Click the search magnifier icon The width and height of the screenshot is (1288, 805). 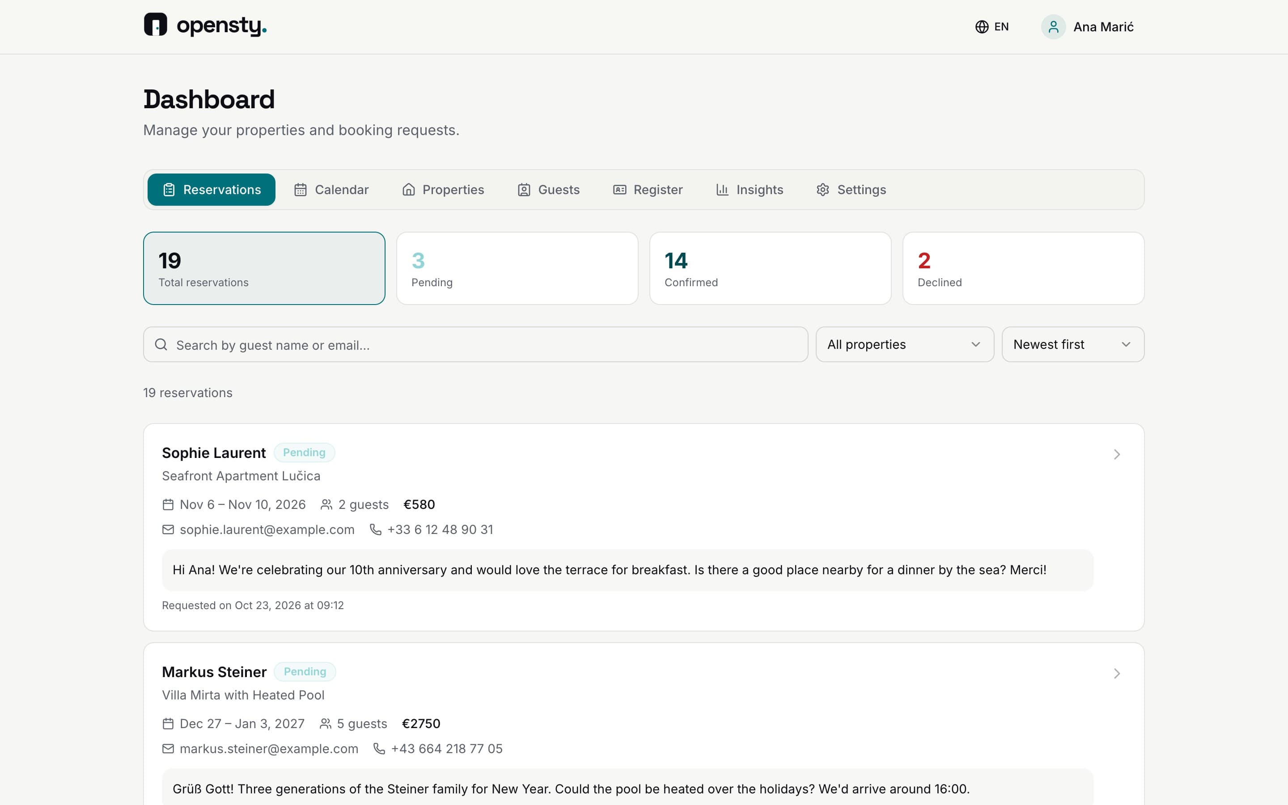(161, 344)
